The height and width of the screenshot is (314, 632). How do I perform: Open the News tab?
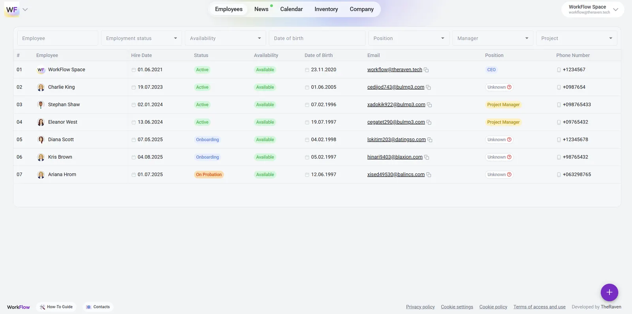[261, 9]
